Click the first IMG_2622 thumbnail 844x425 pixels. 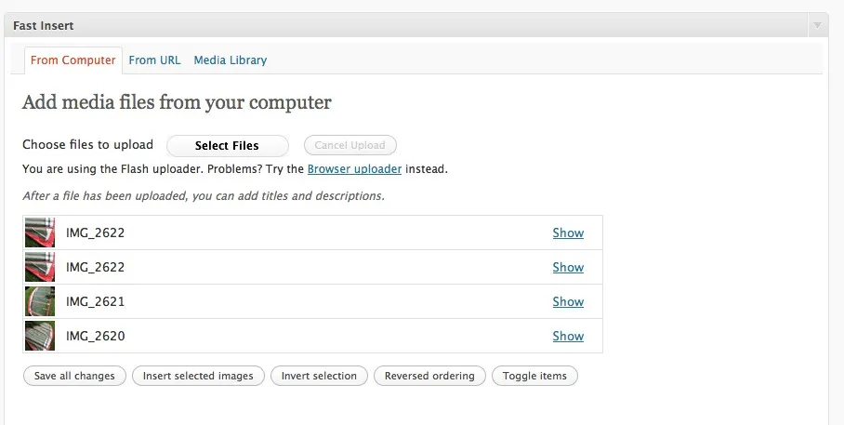(x=40, y=232)
